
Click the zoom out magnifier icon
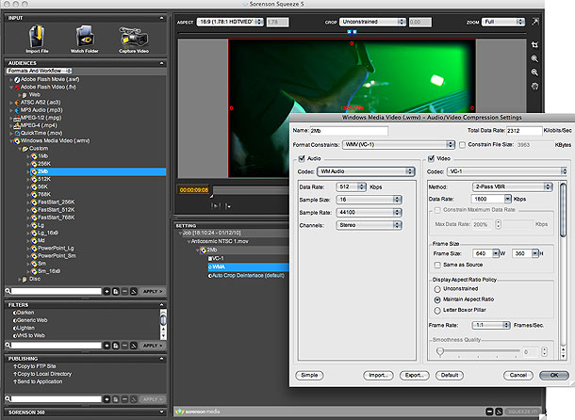(x=536, y=71)
